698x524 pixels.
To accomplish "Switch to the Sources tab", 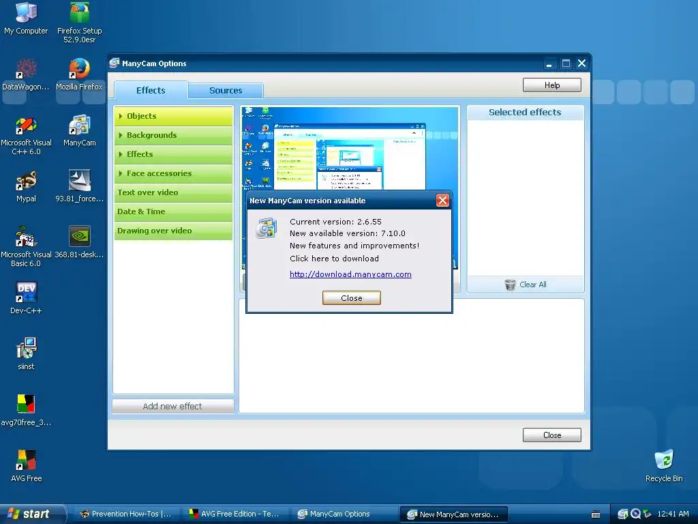I will [226, 91].
